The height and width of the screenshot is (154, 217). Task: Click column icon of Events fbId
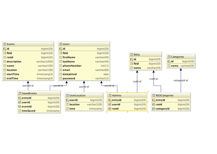click(5, 53)
